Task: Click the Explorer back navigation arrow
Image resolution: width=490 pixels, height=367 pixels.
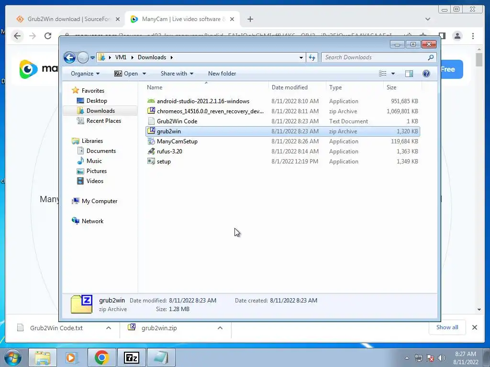Action: [69, 57]
